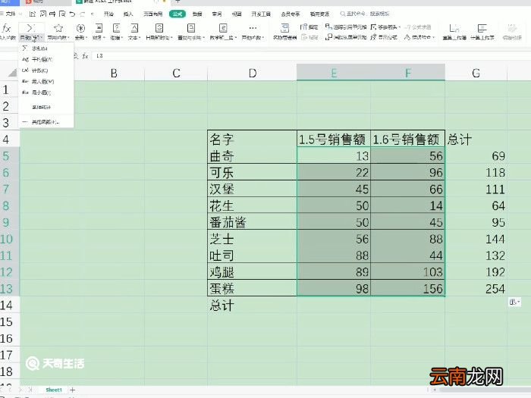Open the File (文件) menu

pyautogui.click(x=9, y=14)
